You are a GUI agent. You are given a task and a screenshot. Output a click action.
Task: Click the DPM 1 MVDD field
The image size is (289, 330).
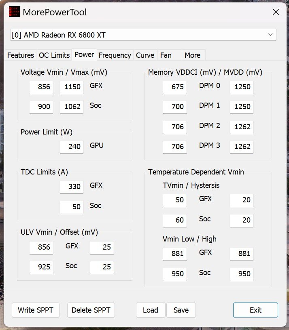(242, 107)
